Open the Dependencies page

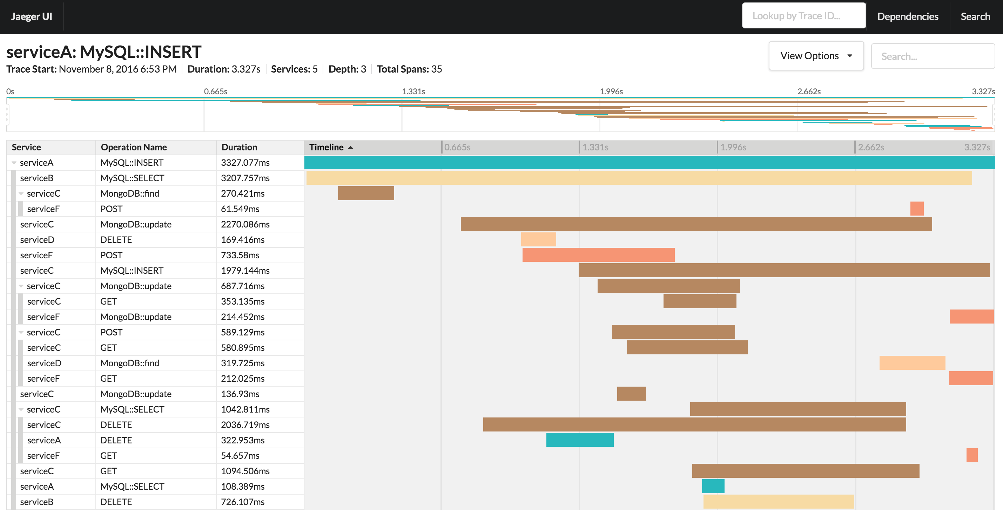click(907, 16)
